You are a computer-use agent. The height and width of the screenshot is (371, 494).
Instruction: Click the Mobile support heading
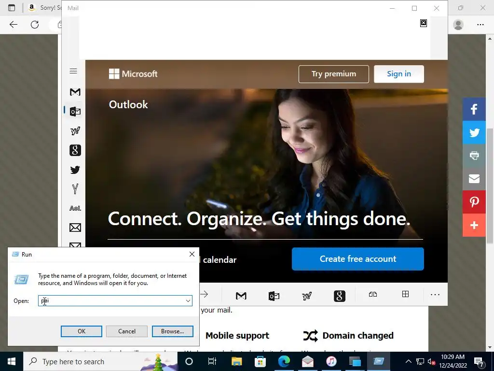[237, 335]
